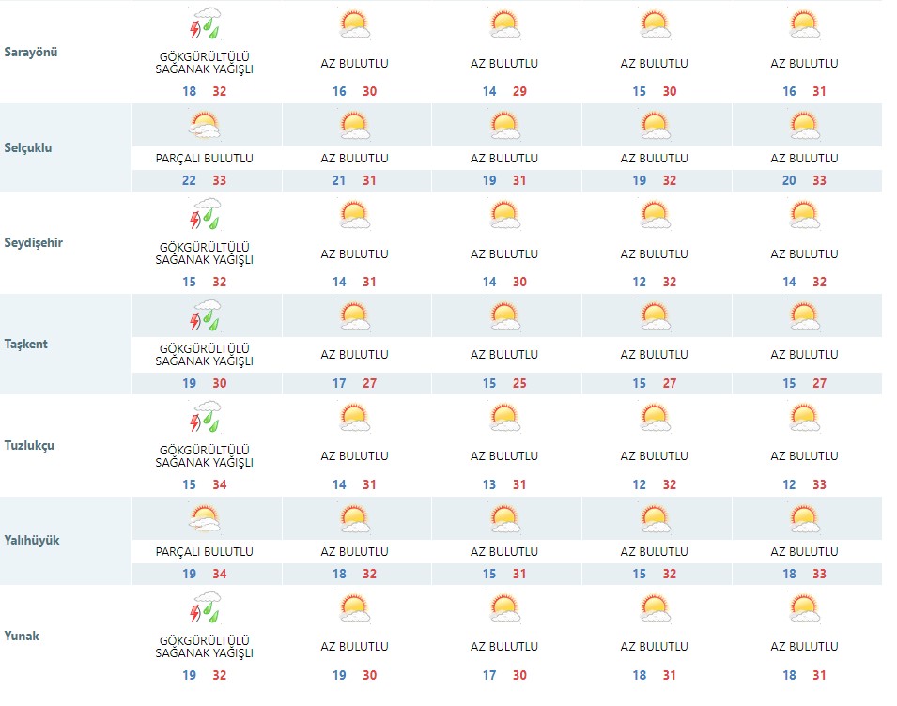This screenshot has height=706, width=897.
Task: Click the Selçuklu partly cloudy (parçalı bulutlu) icon
Action: coord(205,126)
